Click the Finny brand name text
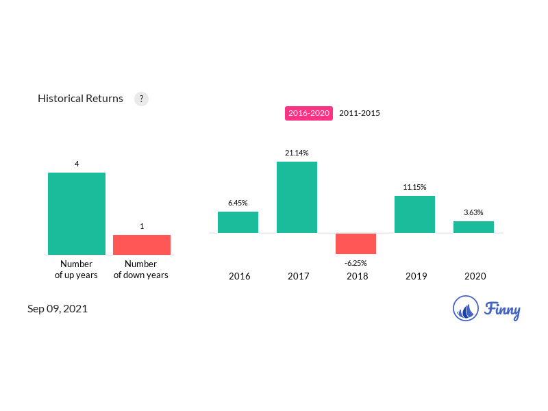The width and height of the screenshot is (548, 411). point(502,310)
